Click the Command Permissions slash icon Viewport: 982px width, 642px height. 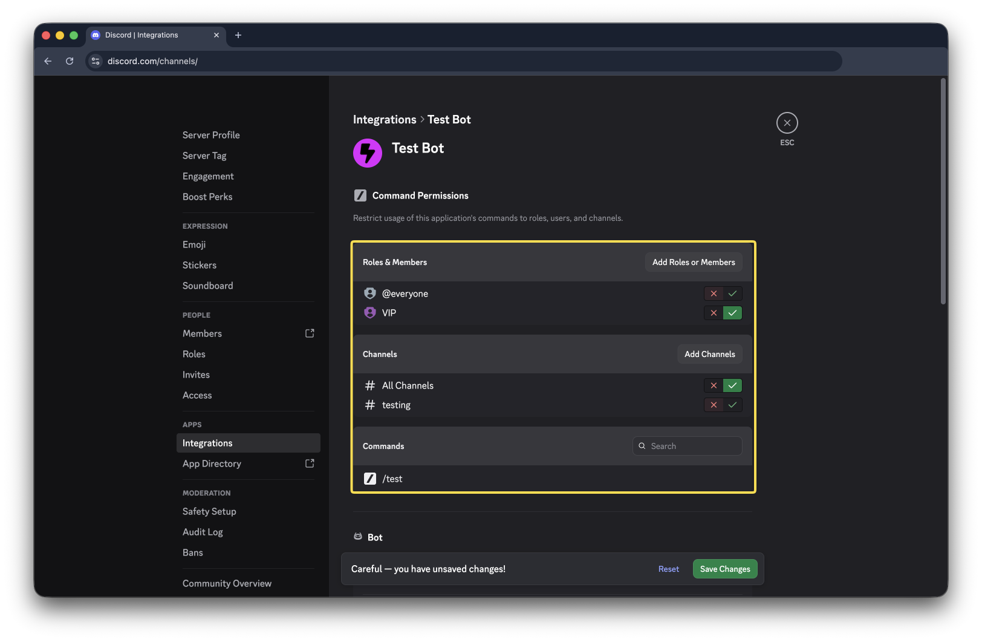[x=360, y=195]
